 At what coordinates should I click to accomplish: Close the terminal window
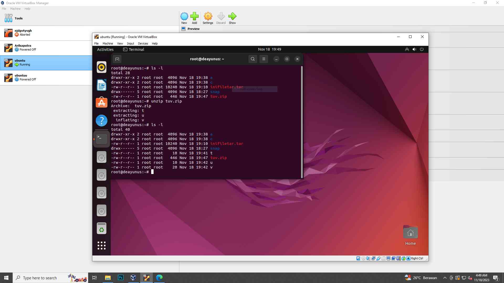[x=297, y=59]
